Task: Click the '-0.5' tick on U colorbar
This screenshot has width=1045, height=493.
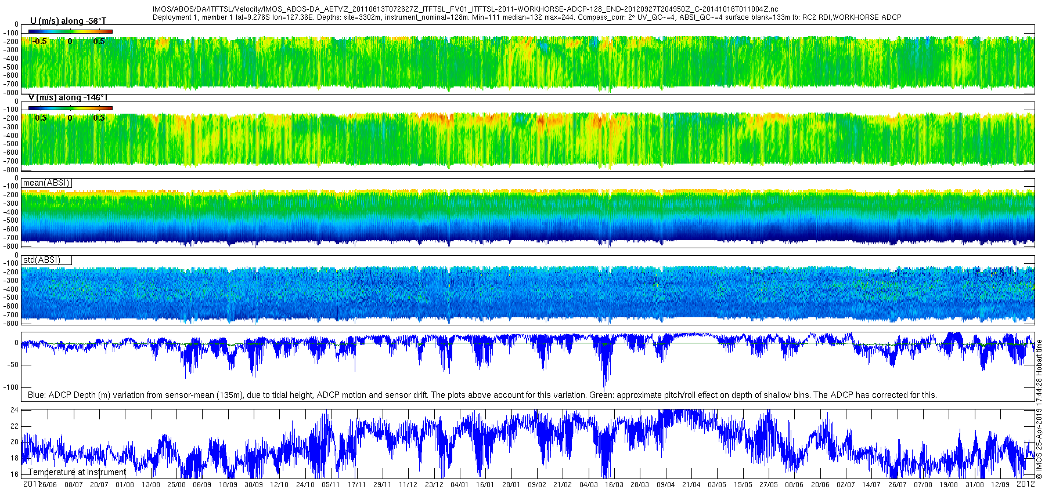Action: [40, 41]
